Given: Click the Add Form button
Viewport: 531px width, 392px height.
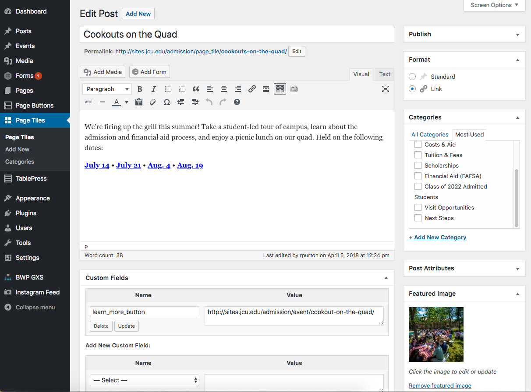Looking at the screenshot, I should pos(149,72).
